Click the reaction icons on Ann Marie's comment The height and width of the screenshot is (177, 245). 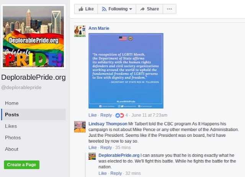click(x=120, y=115)
